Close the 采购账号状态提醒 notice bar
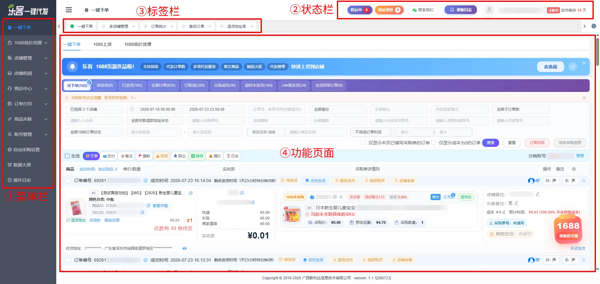This screenshot has width=600, height=284. coord(584,98)
